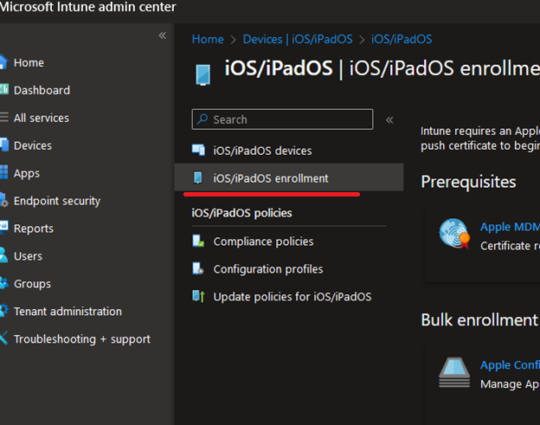The width and height of the screenshot is (540, 425).
Task: Click the magnifier icon in Search box
Action: point(202,119)
